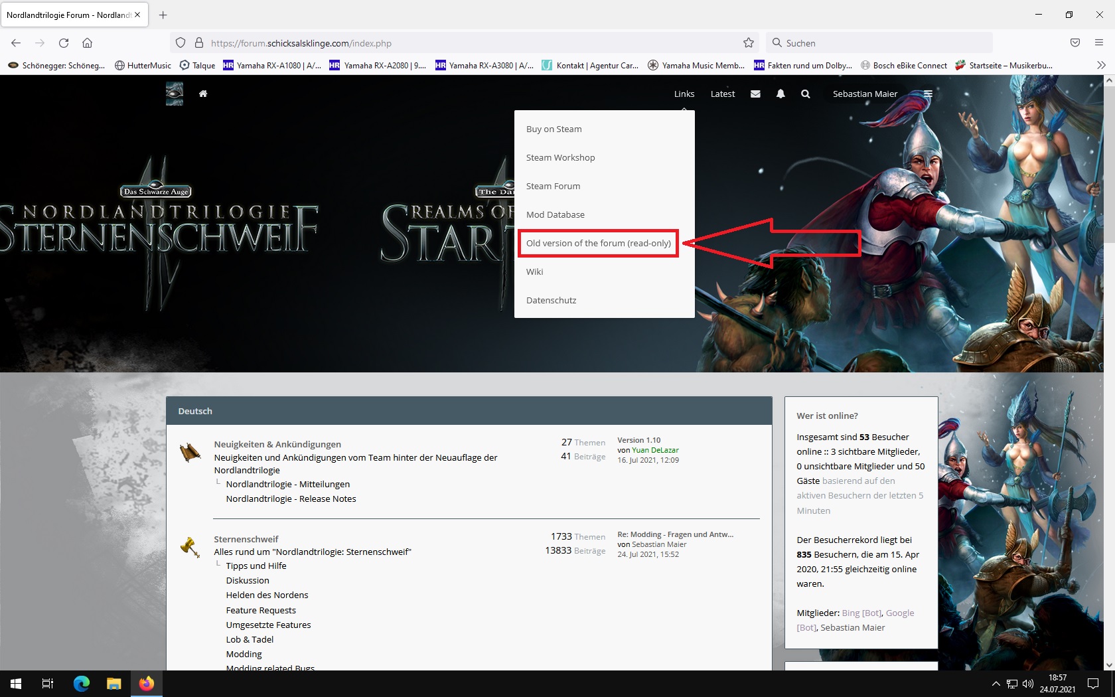Open the Diskussion subforum
The image size is (1115, 697).
click(248, 580)
